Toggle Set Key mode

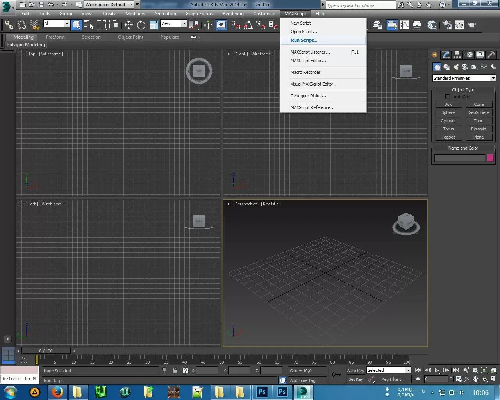coord(355,379)
